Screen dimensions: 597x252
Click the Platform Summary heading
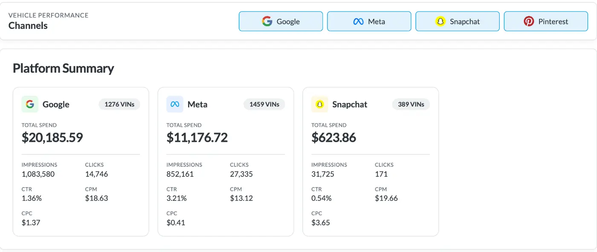(x=64, y=68)
